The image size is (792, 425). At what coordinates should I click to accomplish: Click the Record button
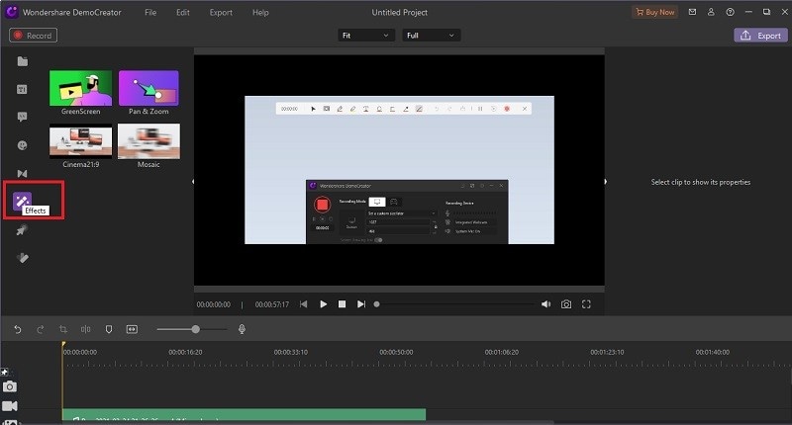click(33, 36)
